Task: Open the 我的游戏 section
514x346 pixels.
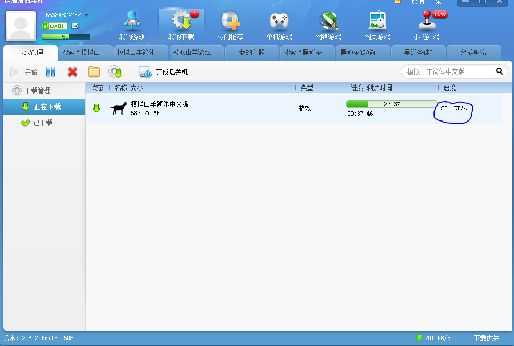Action: (x=132, y=26)
